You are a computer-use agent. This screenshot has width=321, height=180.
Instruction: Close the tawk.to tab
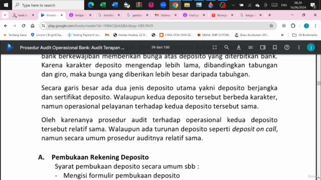(x=33, y=15)
